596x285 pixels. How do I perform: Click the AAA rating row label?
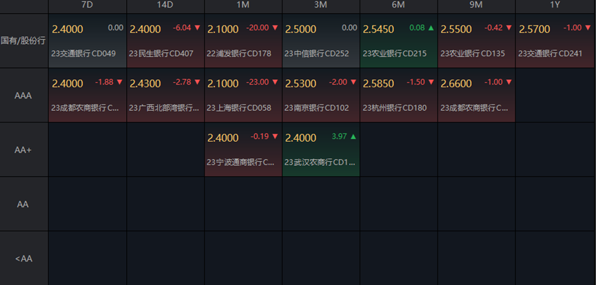coord(23,96)
